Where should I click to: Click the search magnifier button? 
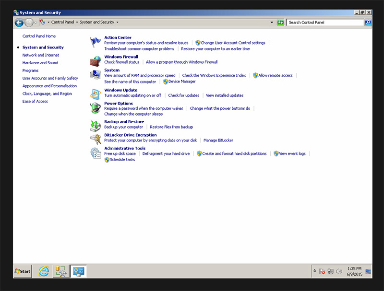pos(368,23)
